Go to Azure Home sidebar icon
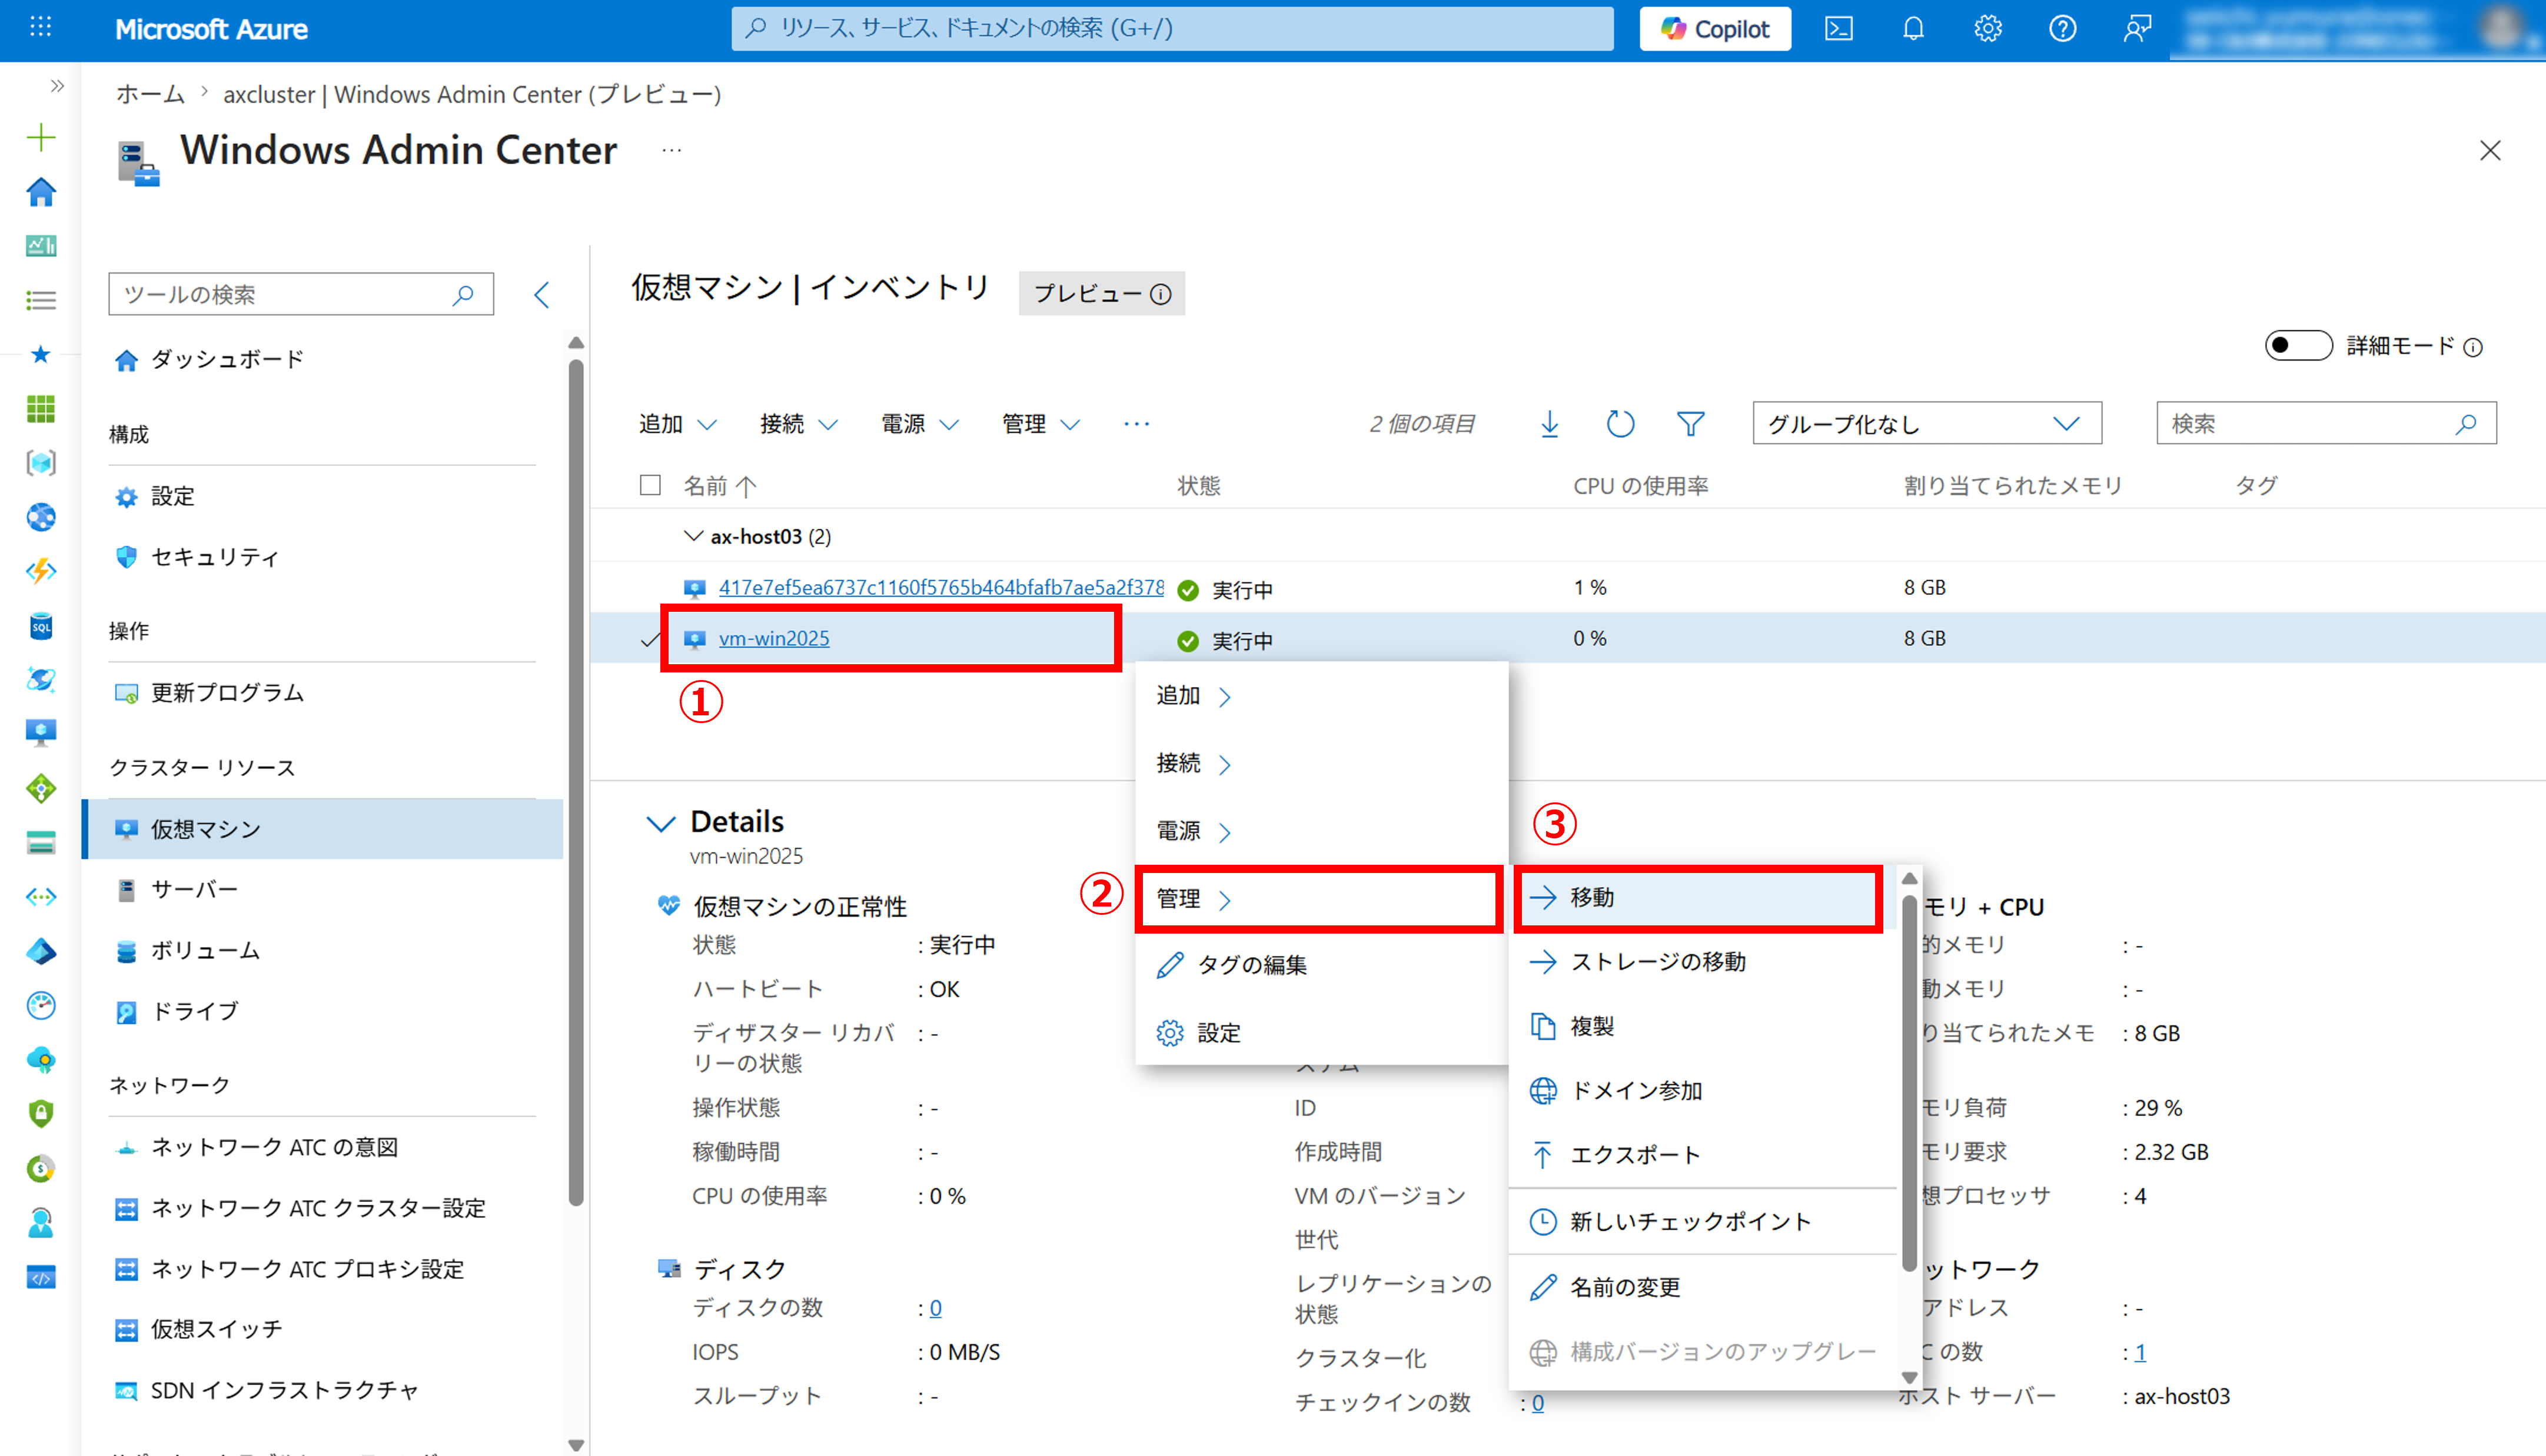The image size is (2546, 1456). tap(41, 191)
